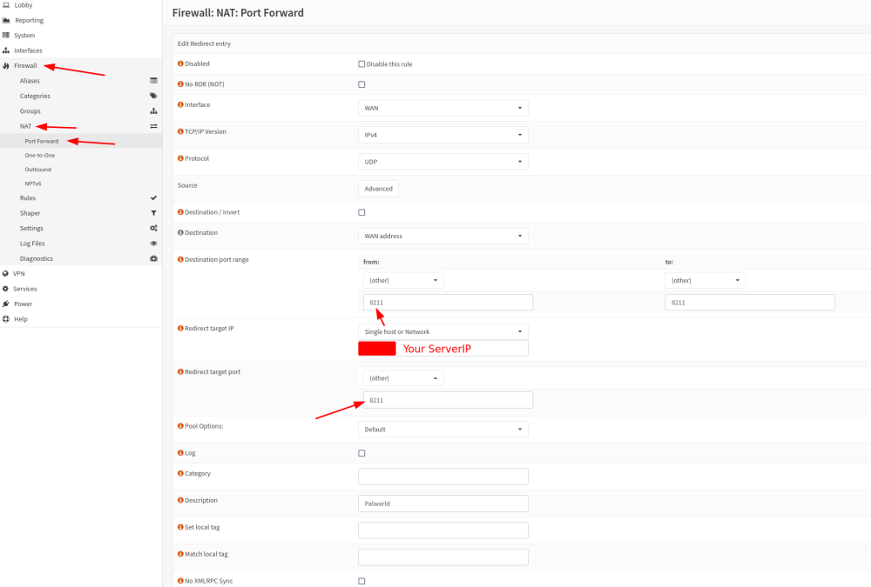This screenshot has width=871, height=587.
Task: Click the Shaper filter icon
Action: [153, 213]
